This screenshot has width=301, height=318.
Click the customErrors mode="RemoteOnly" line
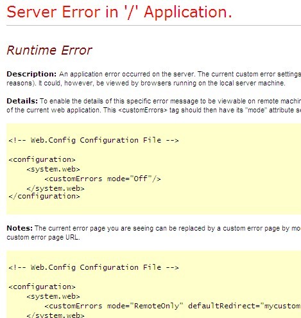tap(173, 306)
